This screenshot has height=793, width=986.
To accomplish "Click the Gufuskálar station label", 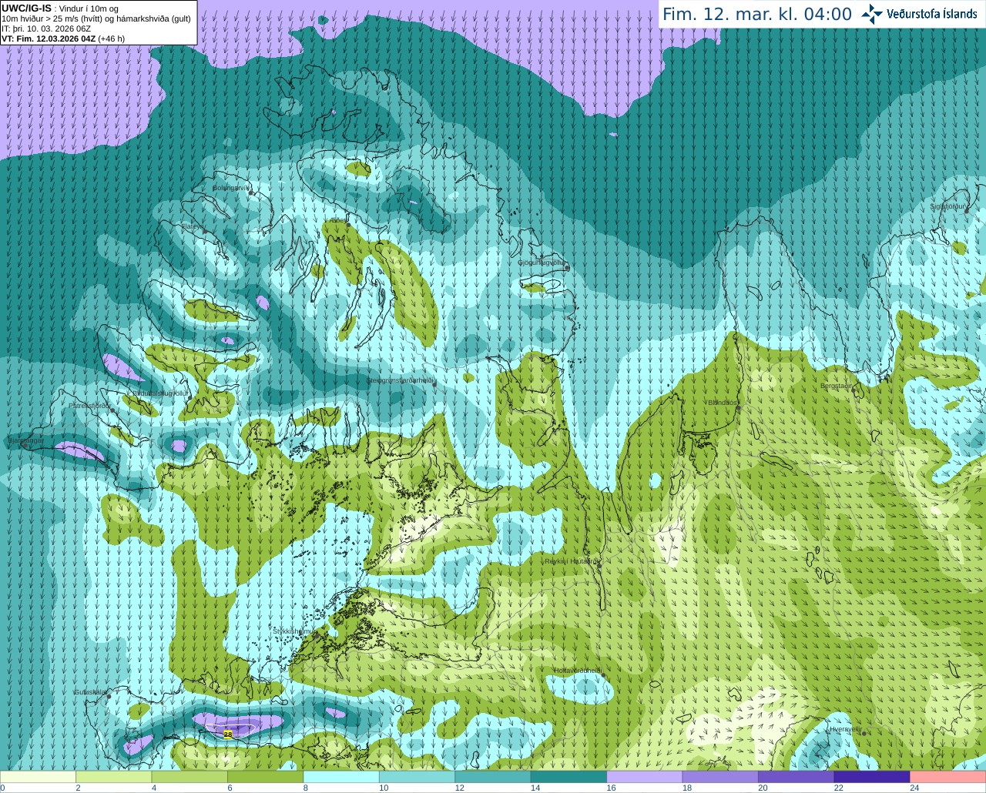I will (90, 692).
